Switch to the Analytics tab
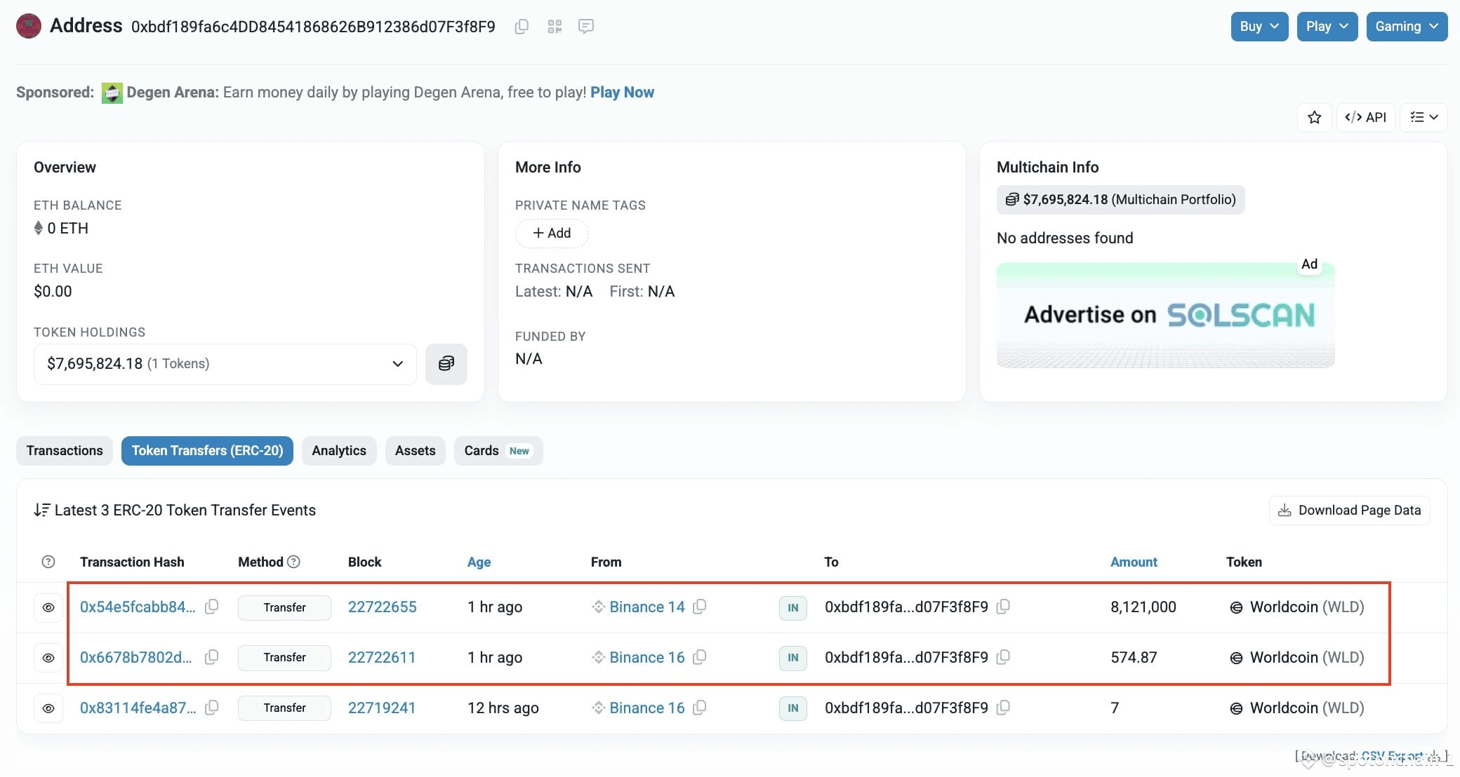The image size is (1460, 777). click(x=339, y=450)
